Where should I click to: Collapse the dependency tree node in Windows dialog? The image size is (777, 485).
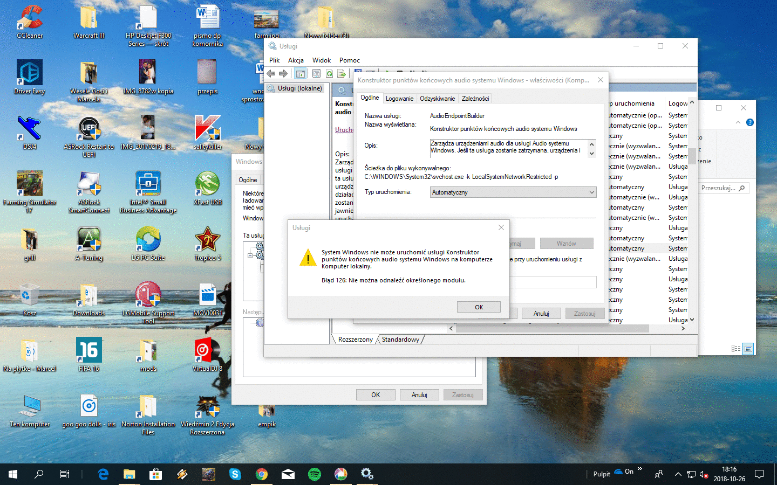click(250, 255)
